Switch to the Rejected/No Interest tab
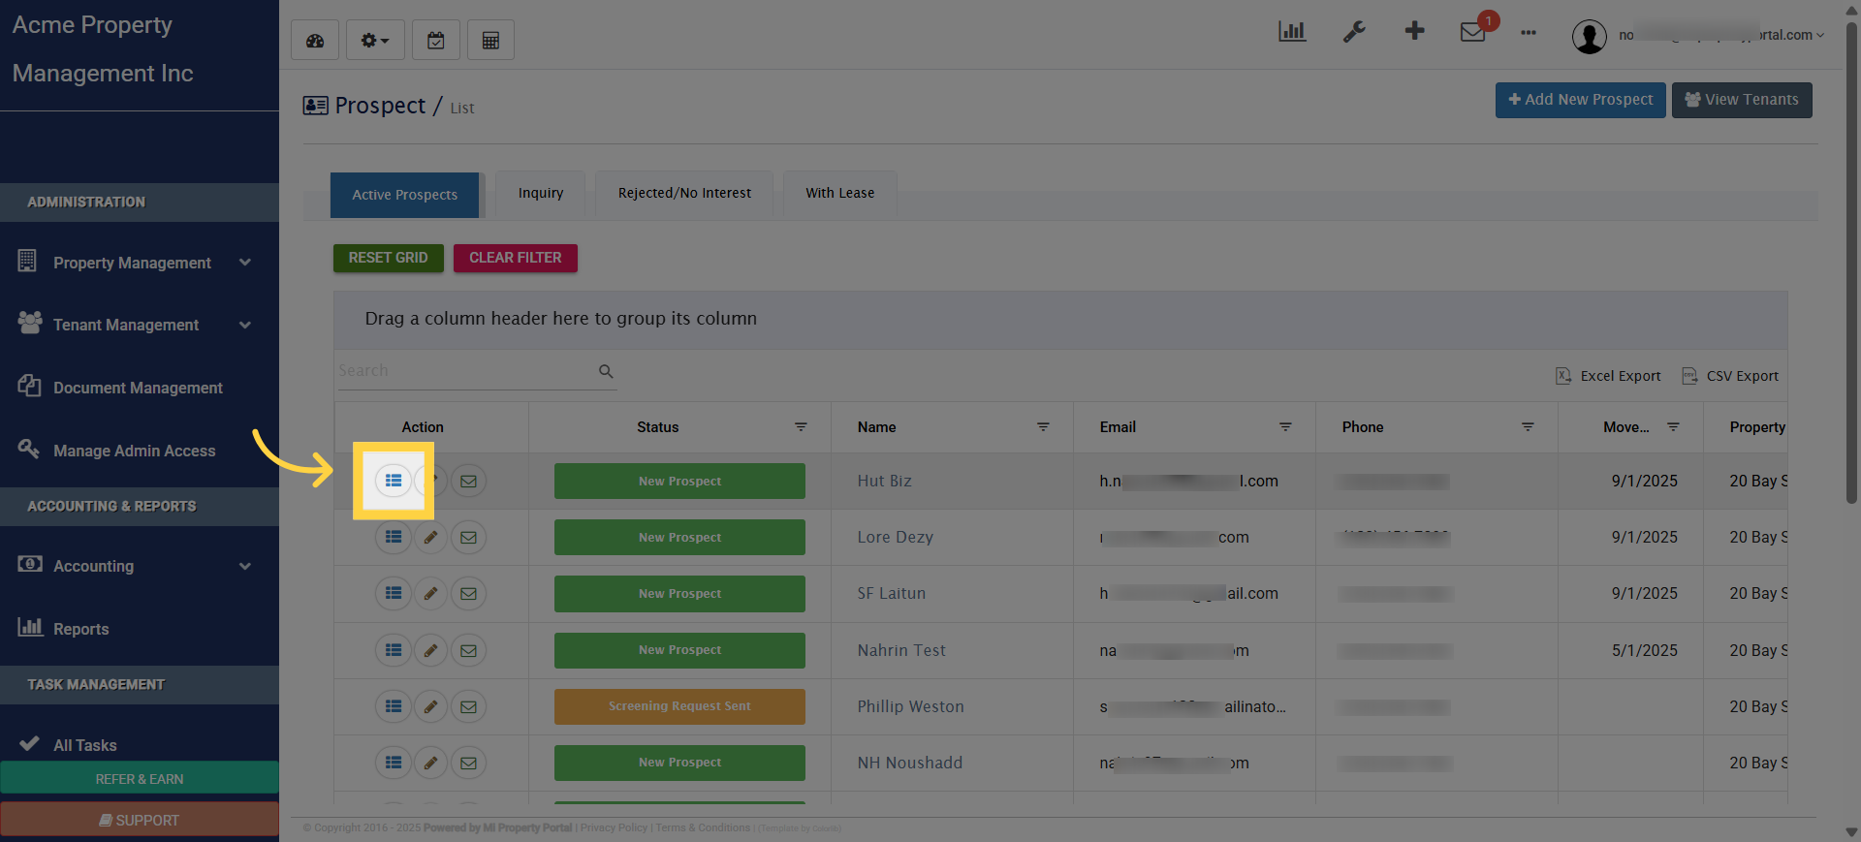Image resolution: width=1861 pixels, height=842 pixels. coord(684,194)
